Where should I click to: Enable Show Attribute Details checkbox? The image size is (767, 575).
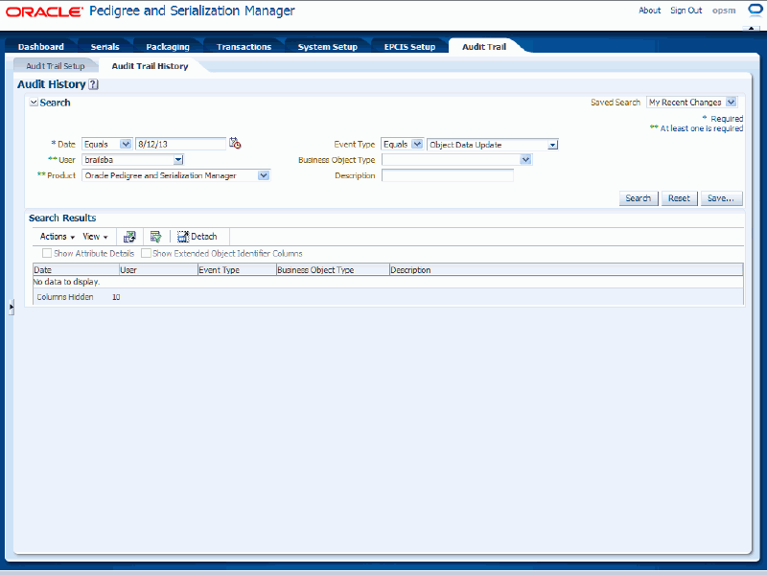point(47,253)
